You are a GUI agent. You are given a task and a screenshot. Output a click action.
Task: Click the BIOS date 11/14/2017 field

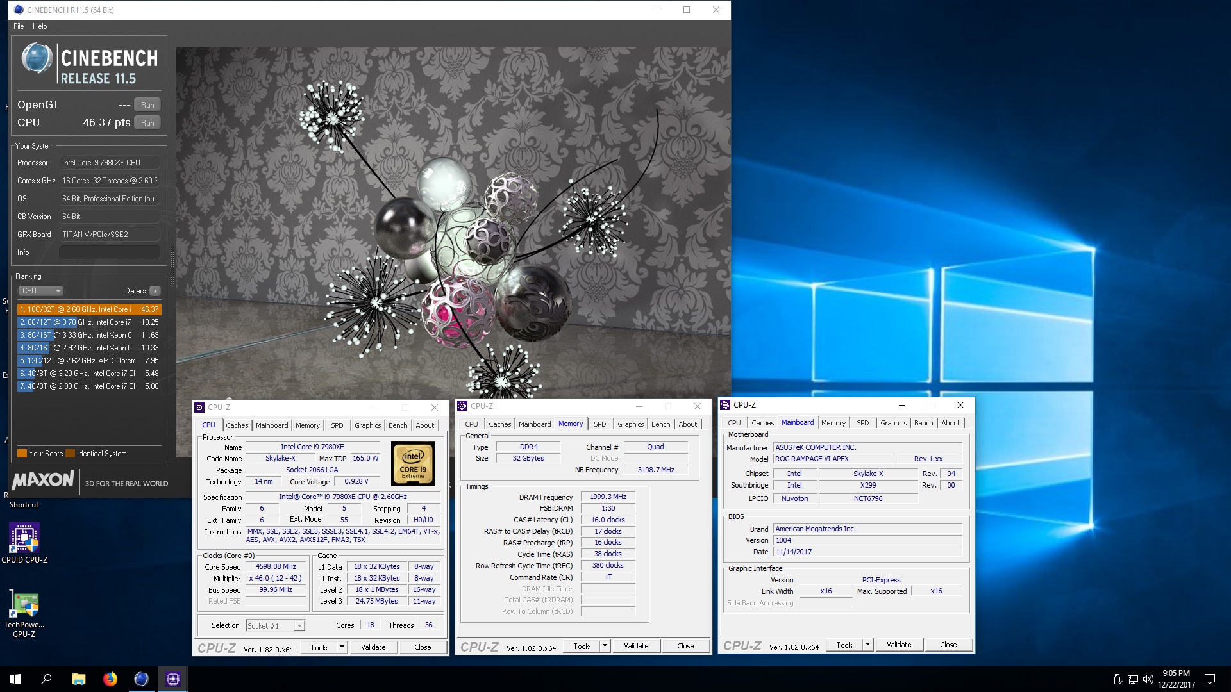click(867, 552)
